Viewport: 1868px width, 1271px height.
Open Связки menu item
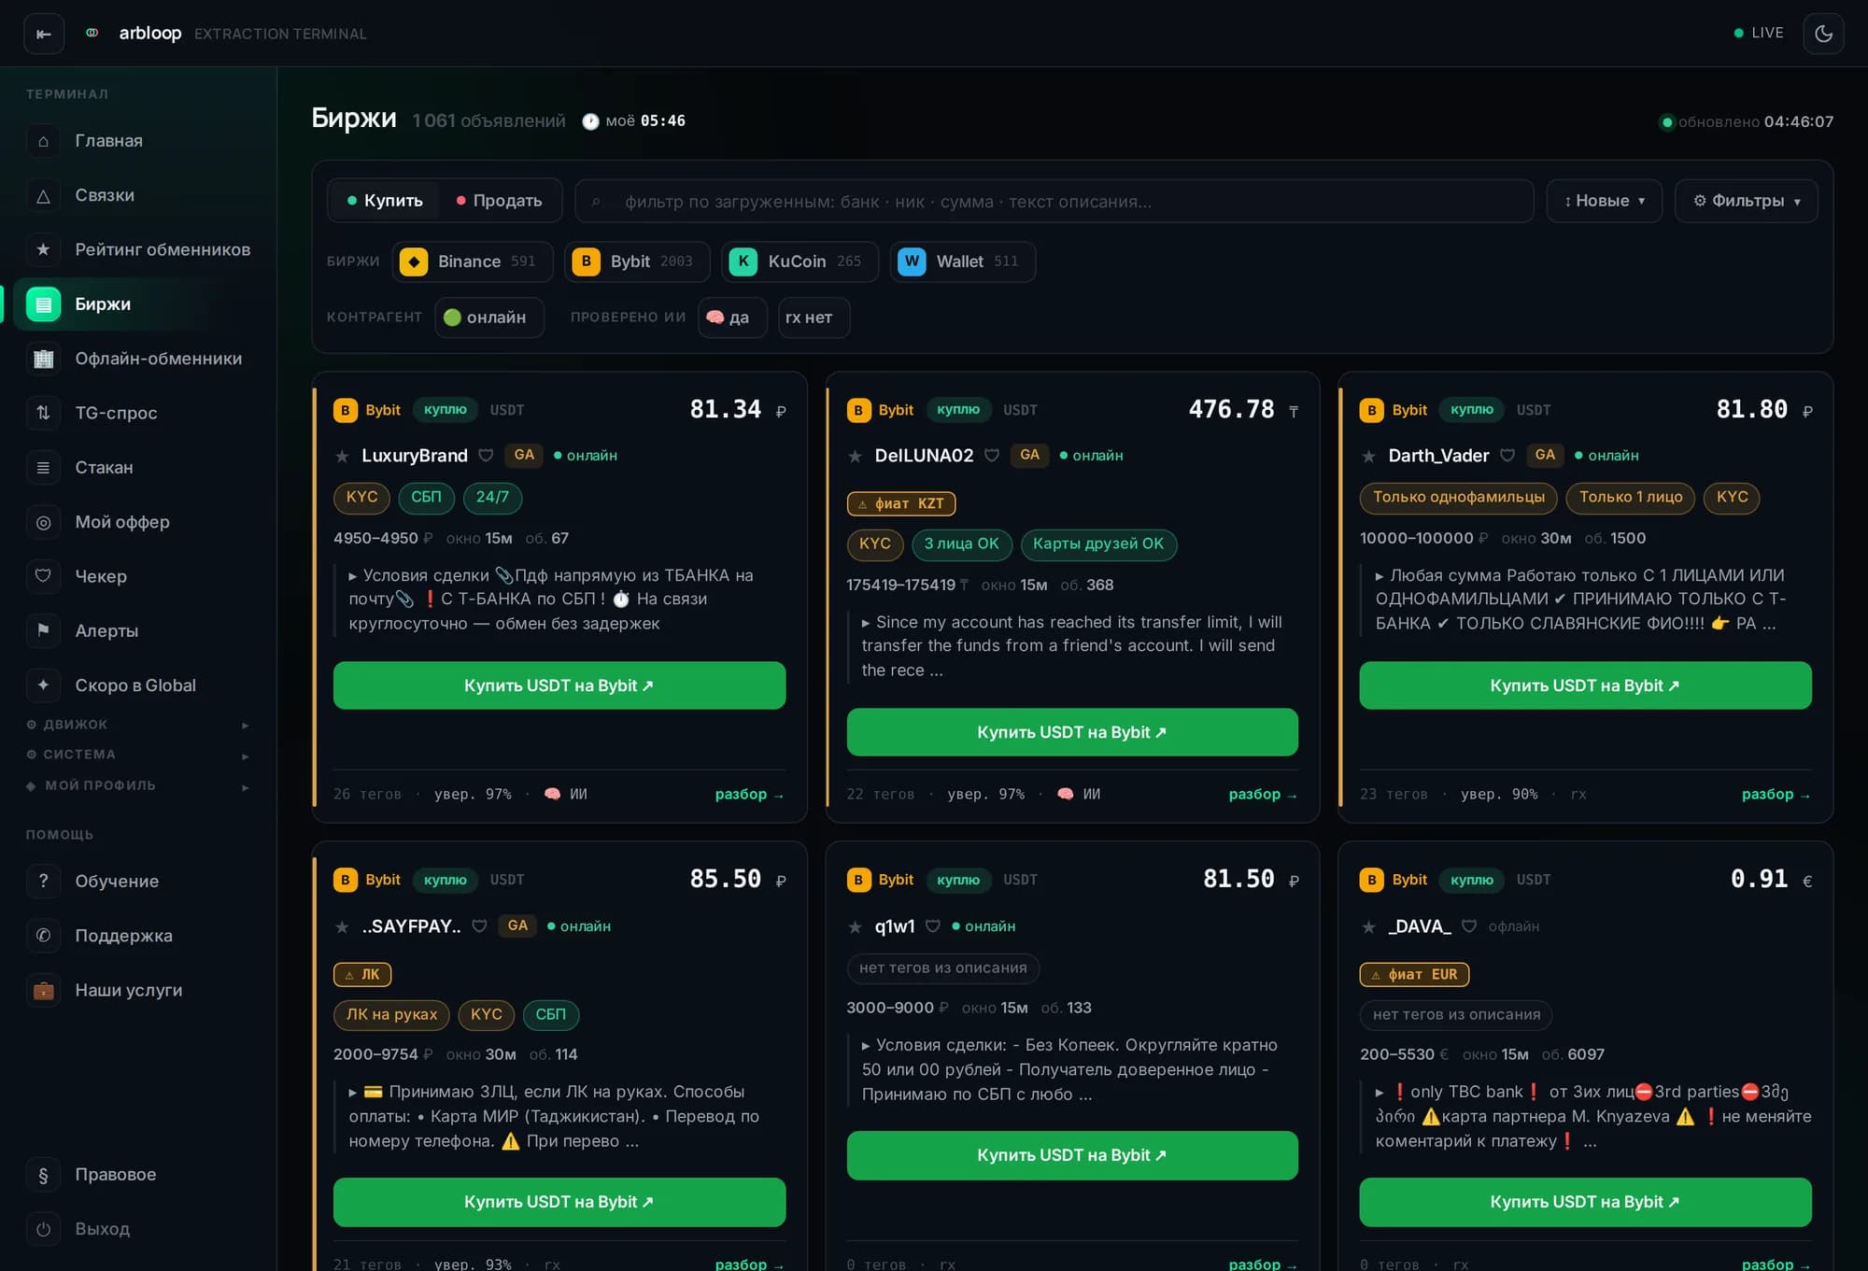(x=138, y=195)
